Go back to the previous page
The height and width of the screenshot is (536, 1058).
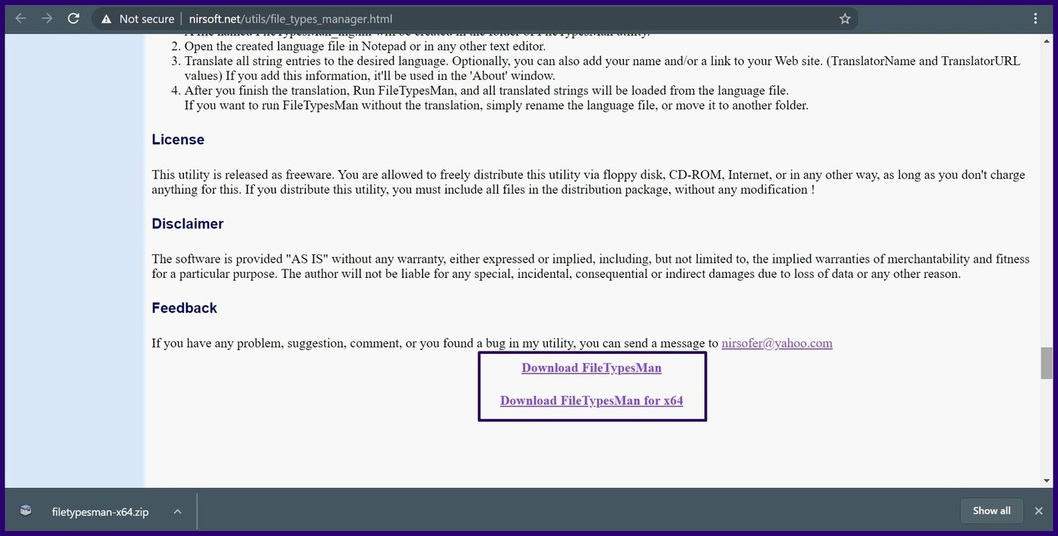21,19
